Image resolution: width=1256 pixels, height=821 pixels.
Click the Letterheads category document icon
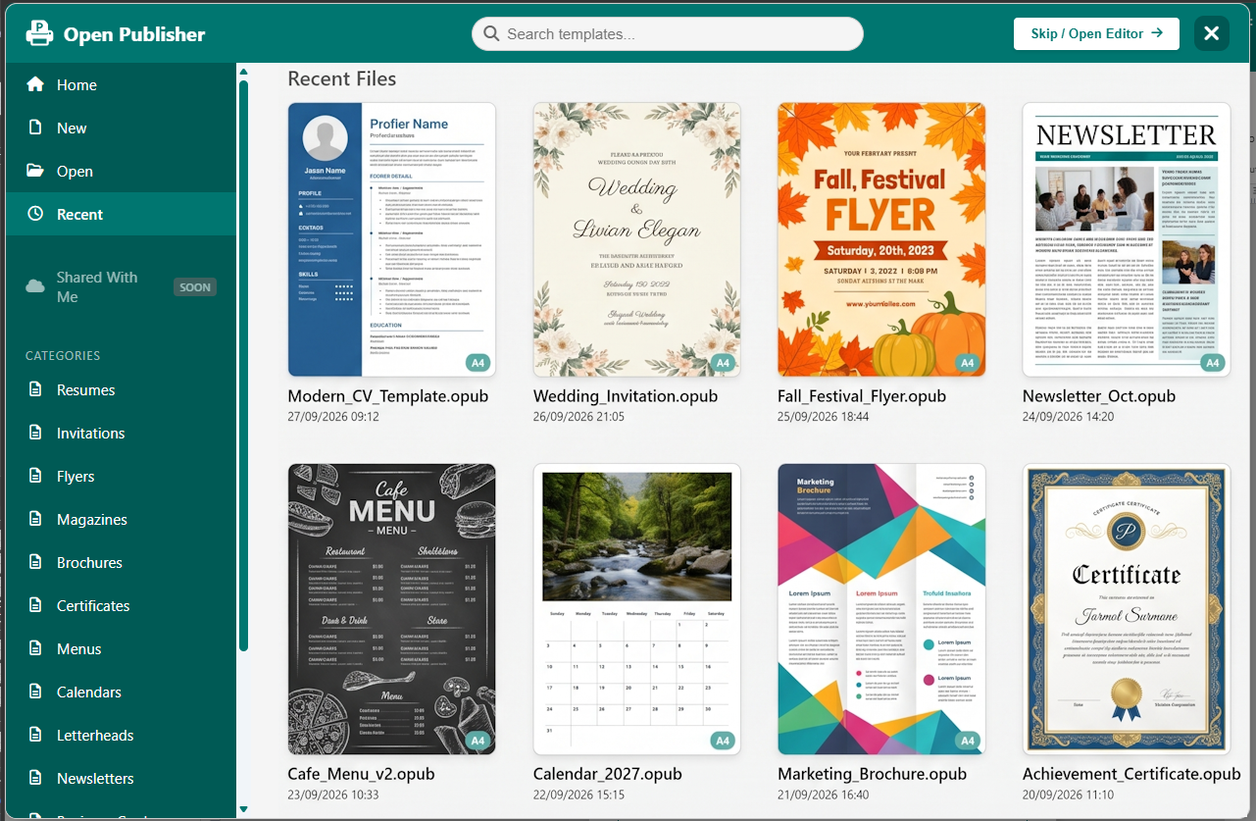[x=36, y=735]
